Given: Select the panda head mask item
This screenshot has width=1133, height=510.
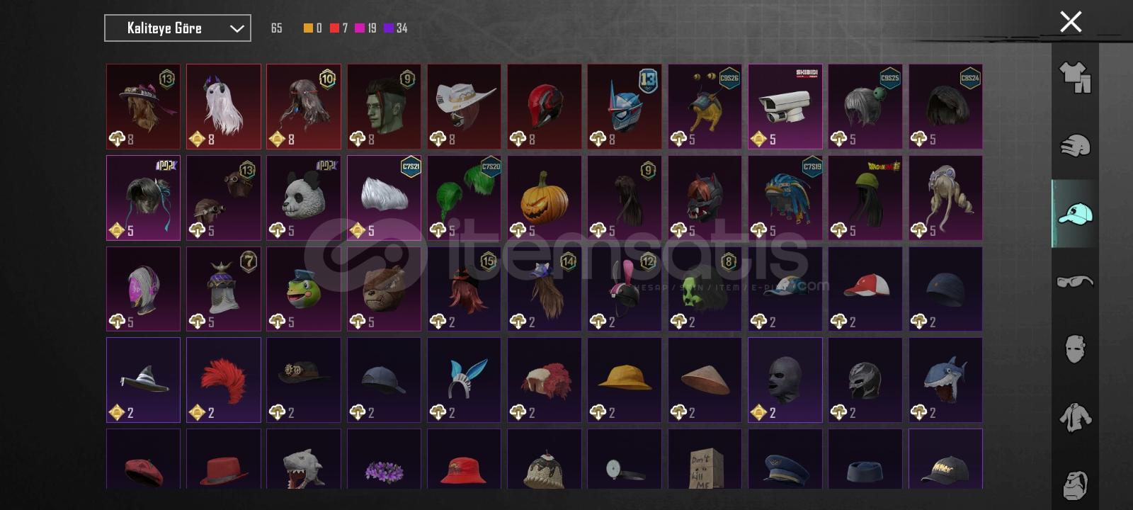Looking at the screenshot, I should [x=303, y=198].
